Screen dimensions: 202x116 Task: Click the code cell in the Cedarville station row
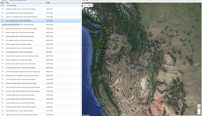point(63,79)
